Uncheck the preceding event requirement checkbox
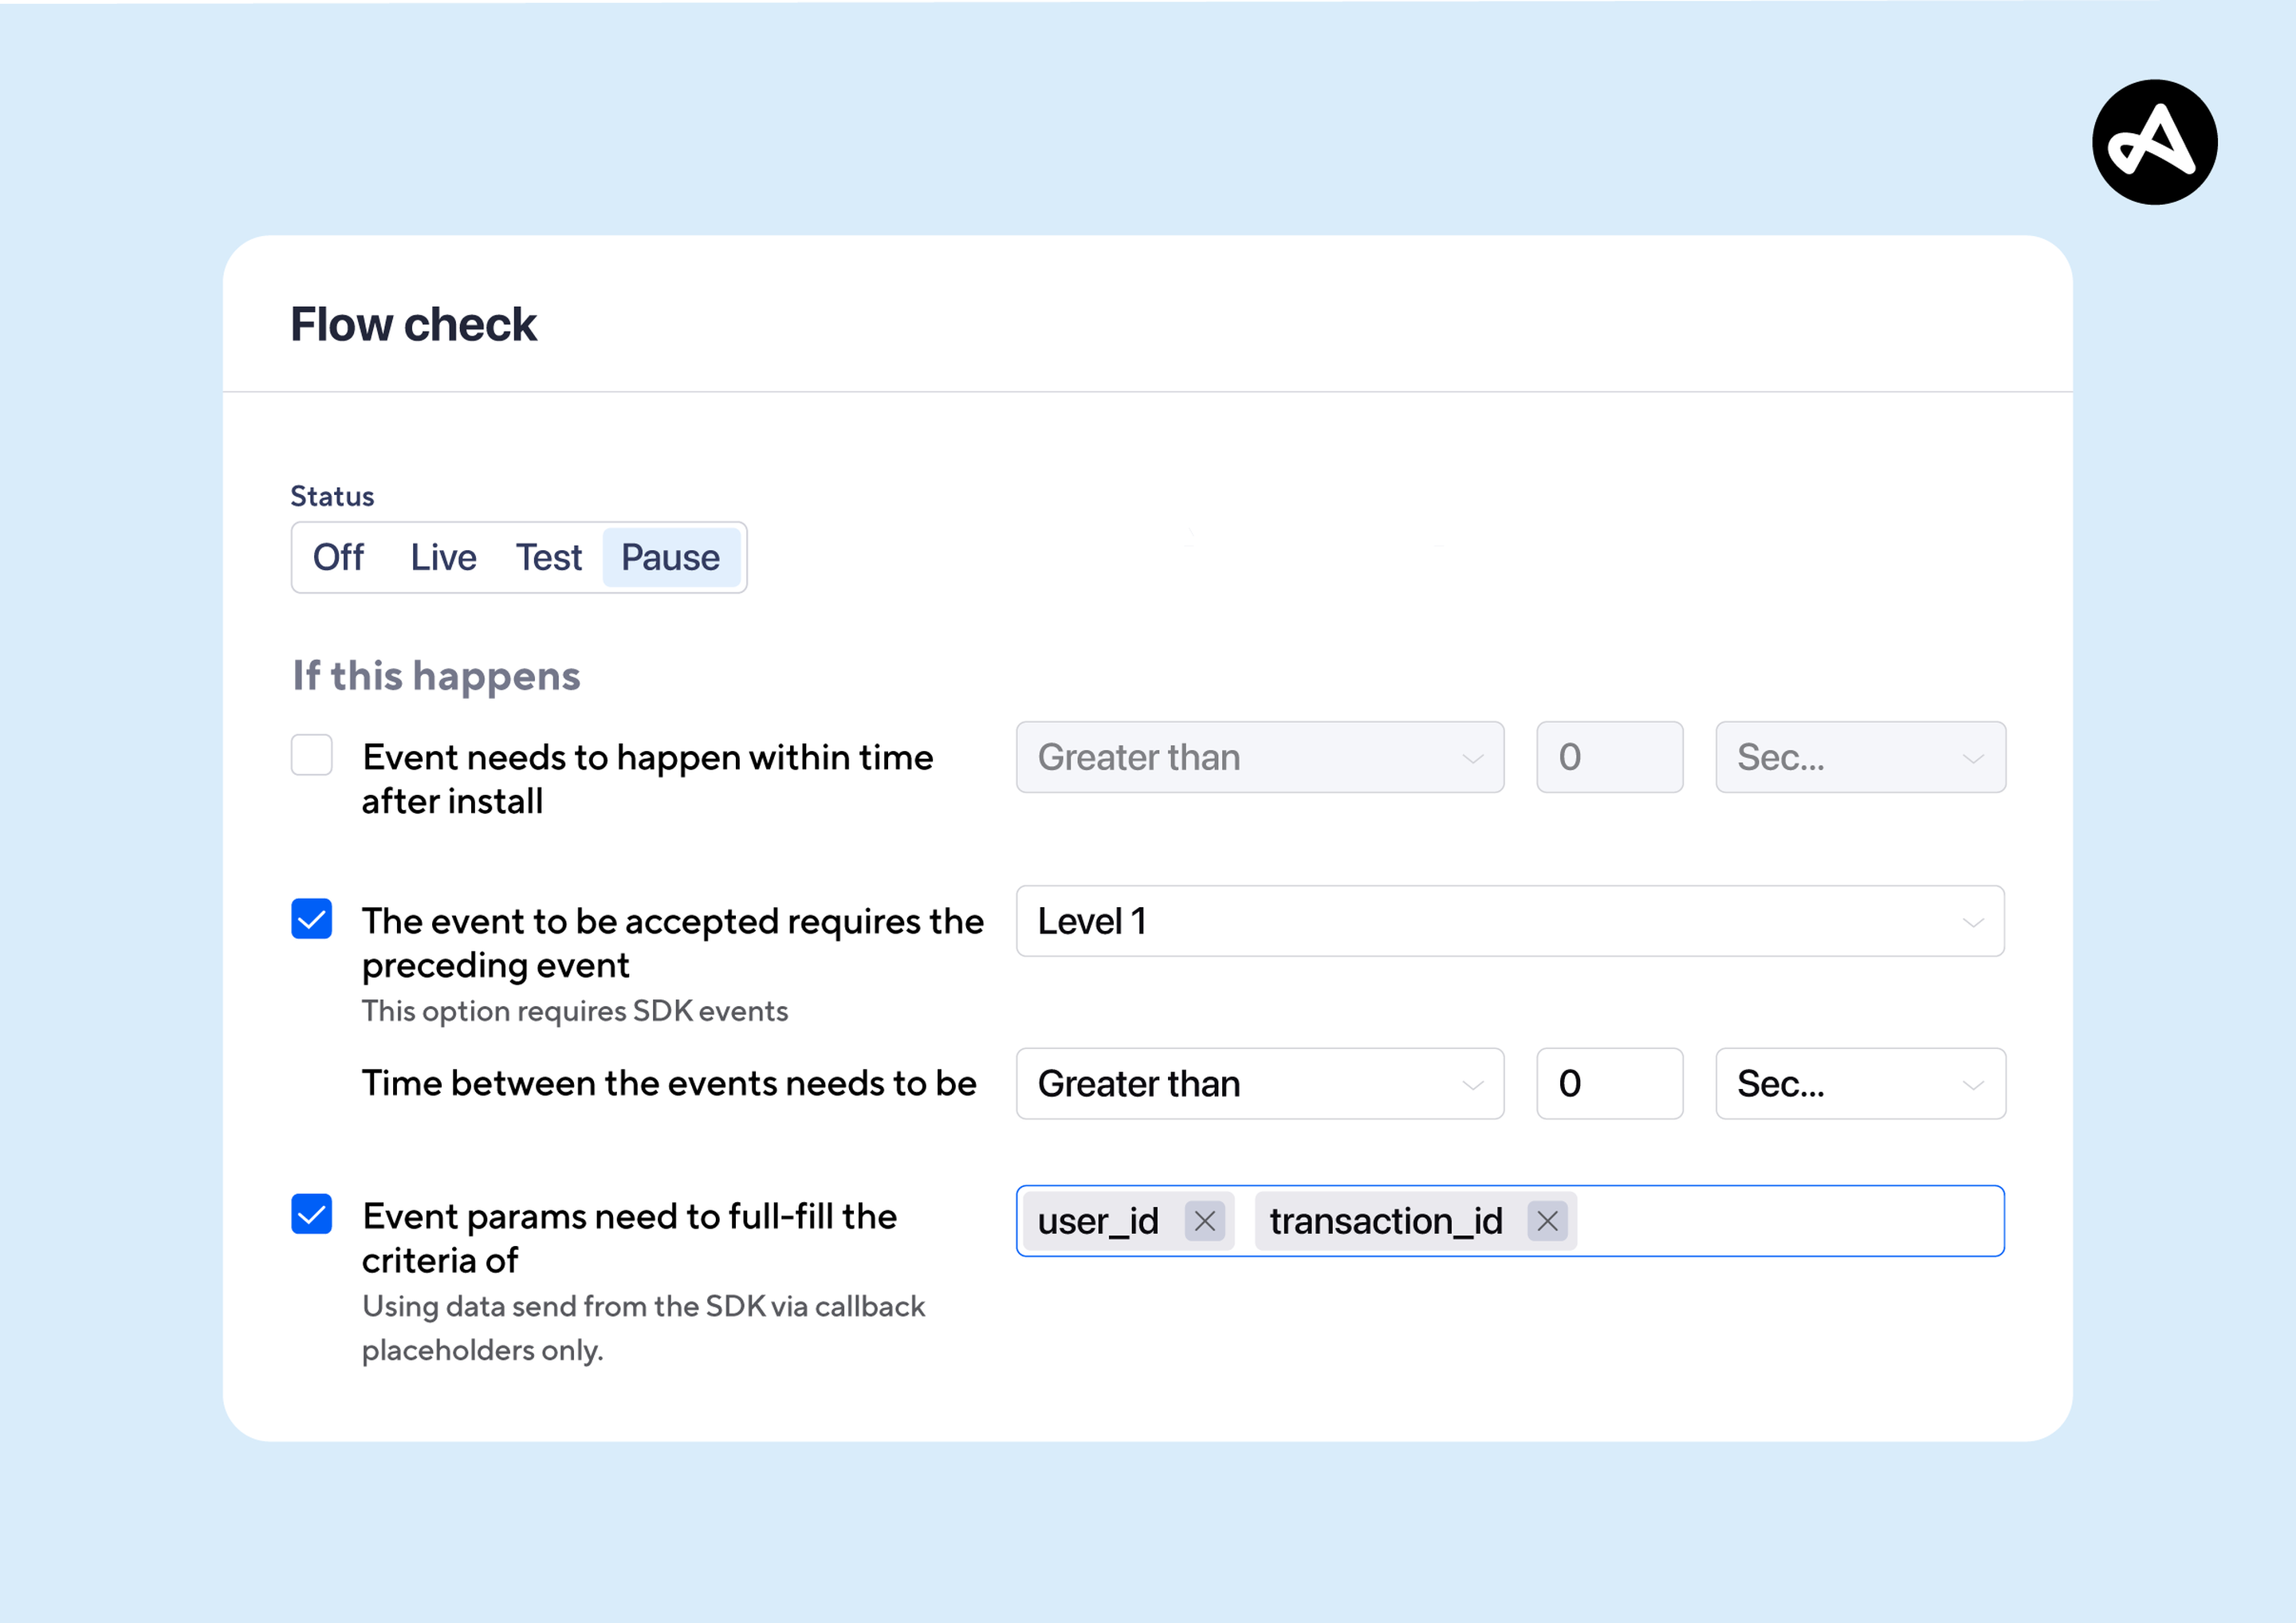2296x1623 pixels. tap(312, 919)
